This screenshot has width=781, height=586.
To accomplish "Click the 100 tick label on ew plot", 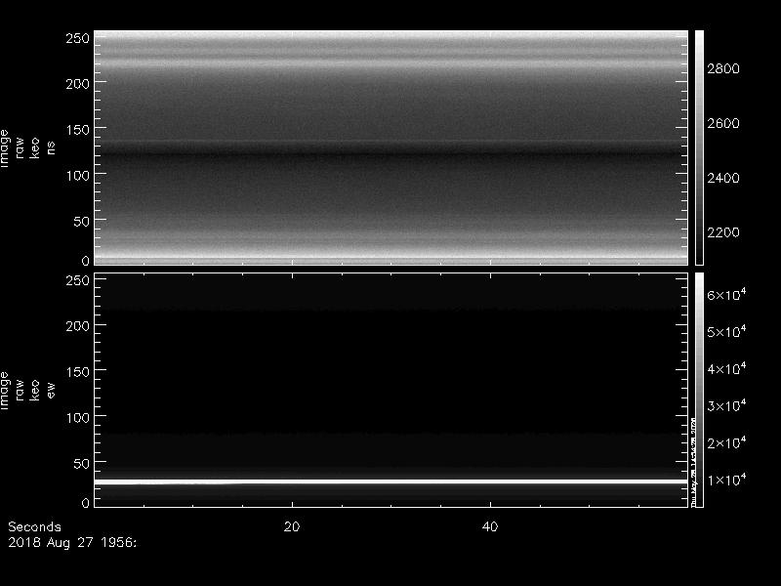I will click(x=78, y=418).
